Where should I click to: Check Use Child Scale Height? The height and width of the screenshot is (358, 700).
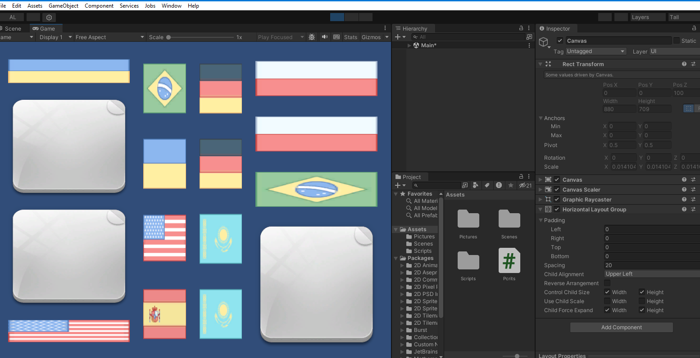click(642, 301)
